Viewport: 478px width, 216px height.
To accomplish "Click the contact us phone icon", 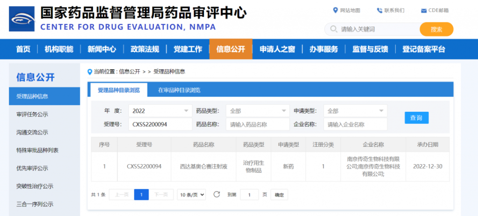I will click(379, 10).
